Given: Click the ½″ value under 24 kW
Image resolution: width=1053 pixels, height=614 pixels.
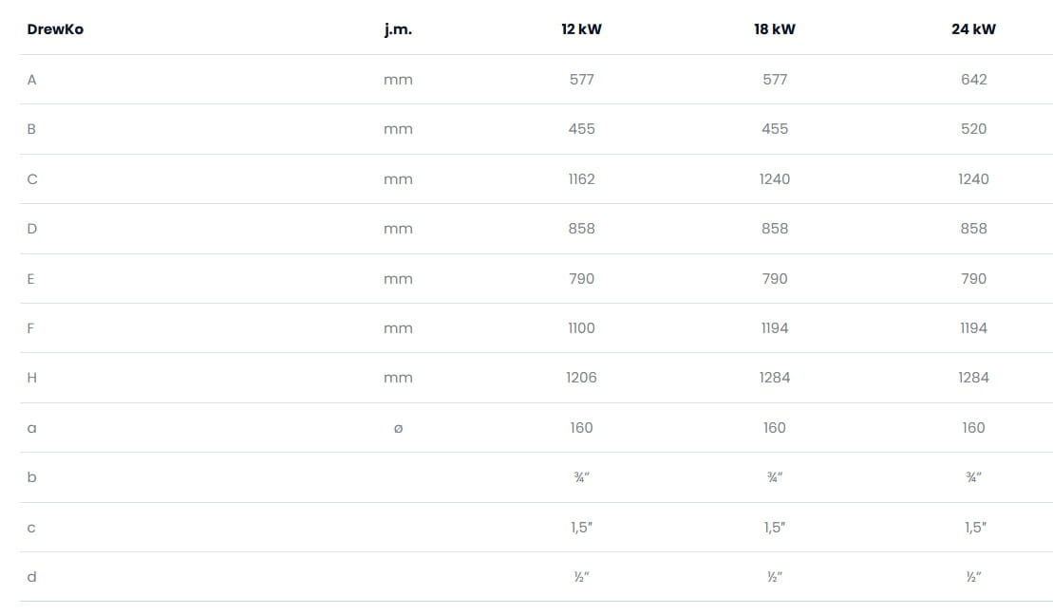Looking at the screenshot, I should [973, 577].
